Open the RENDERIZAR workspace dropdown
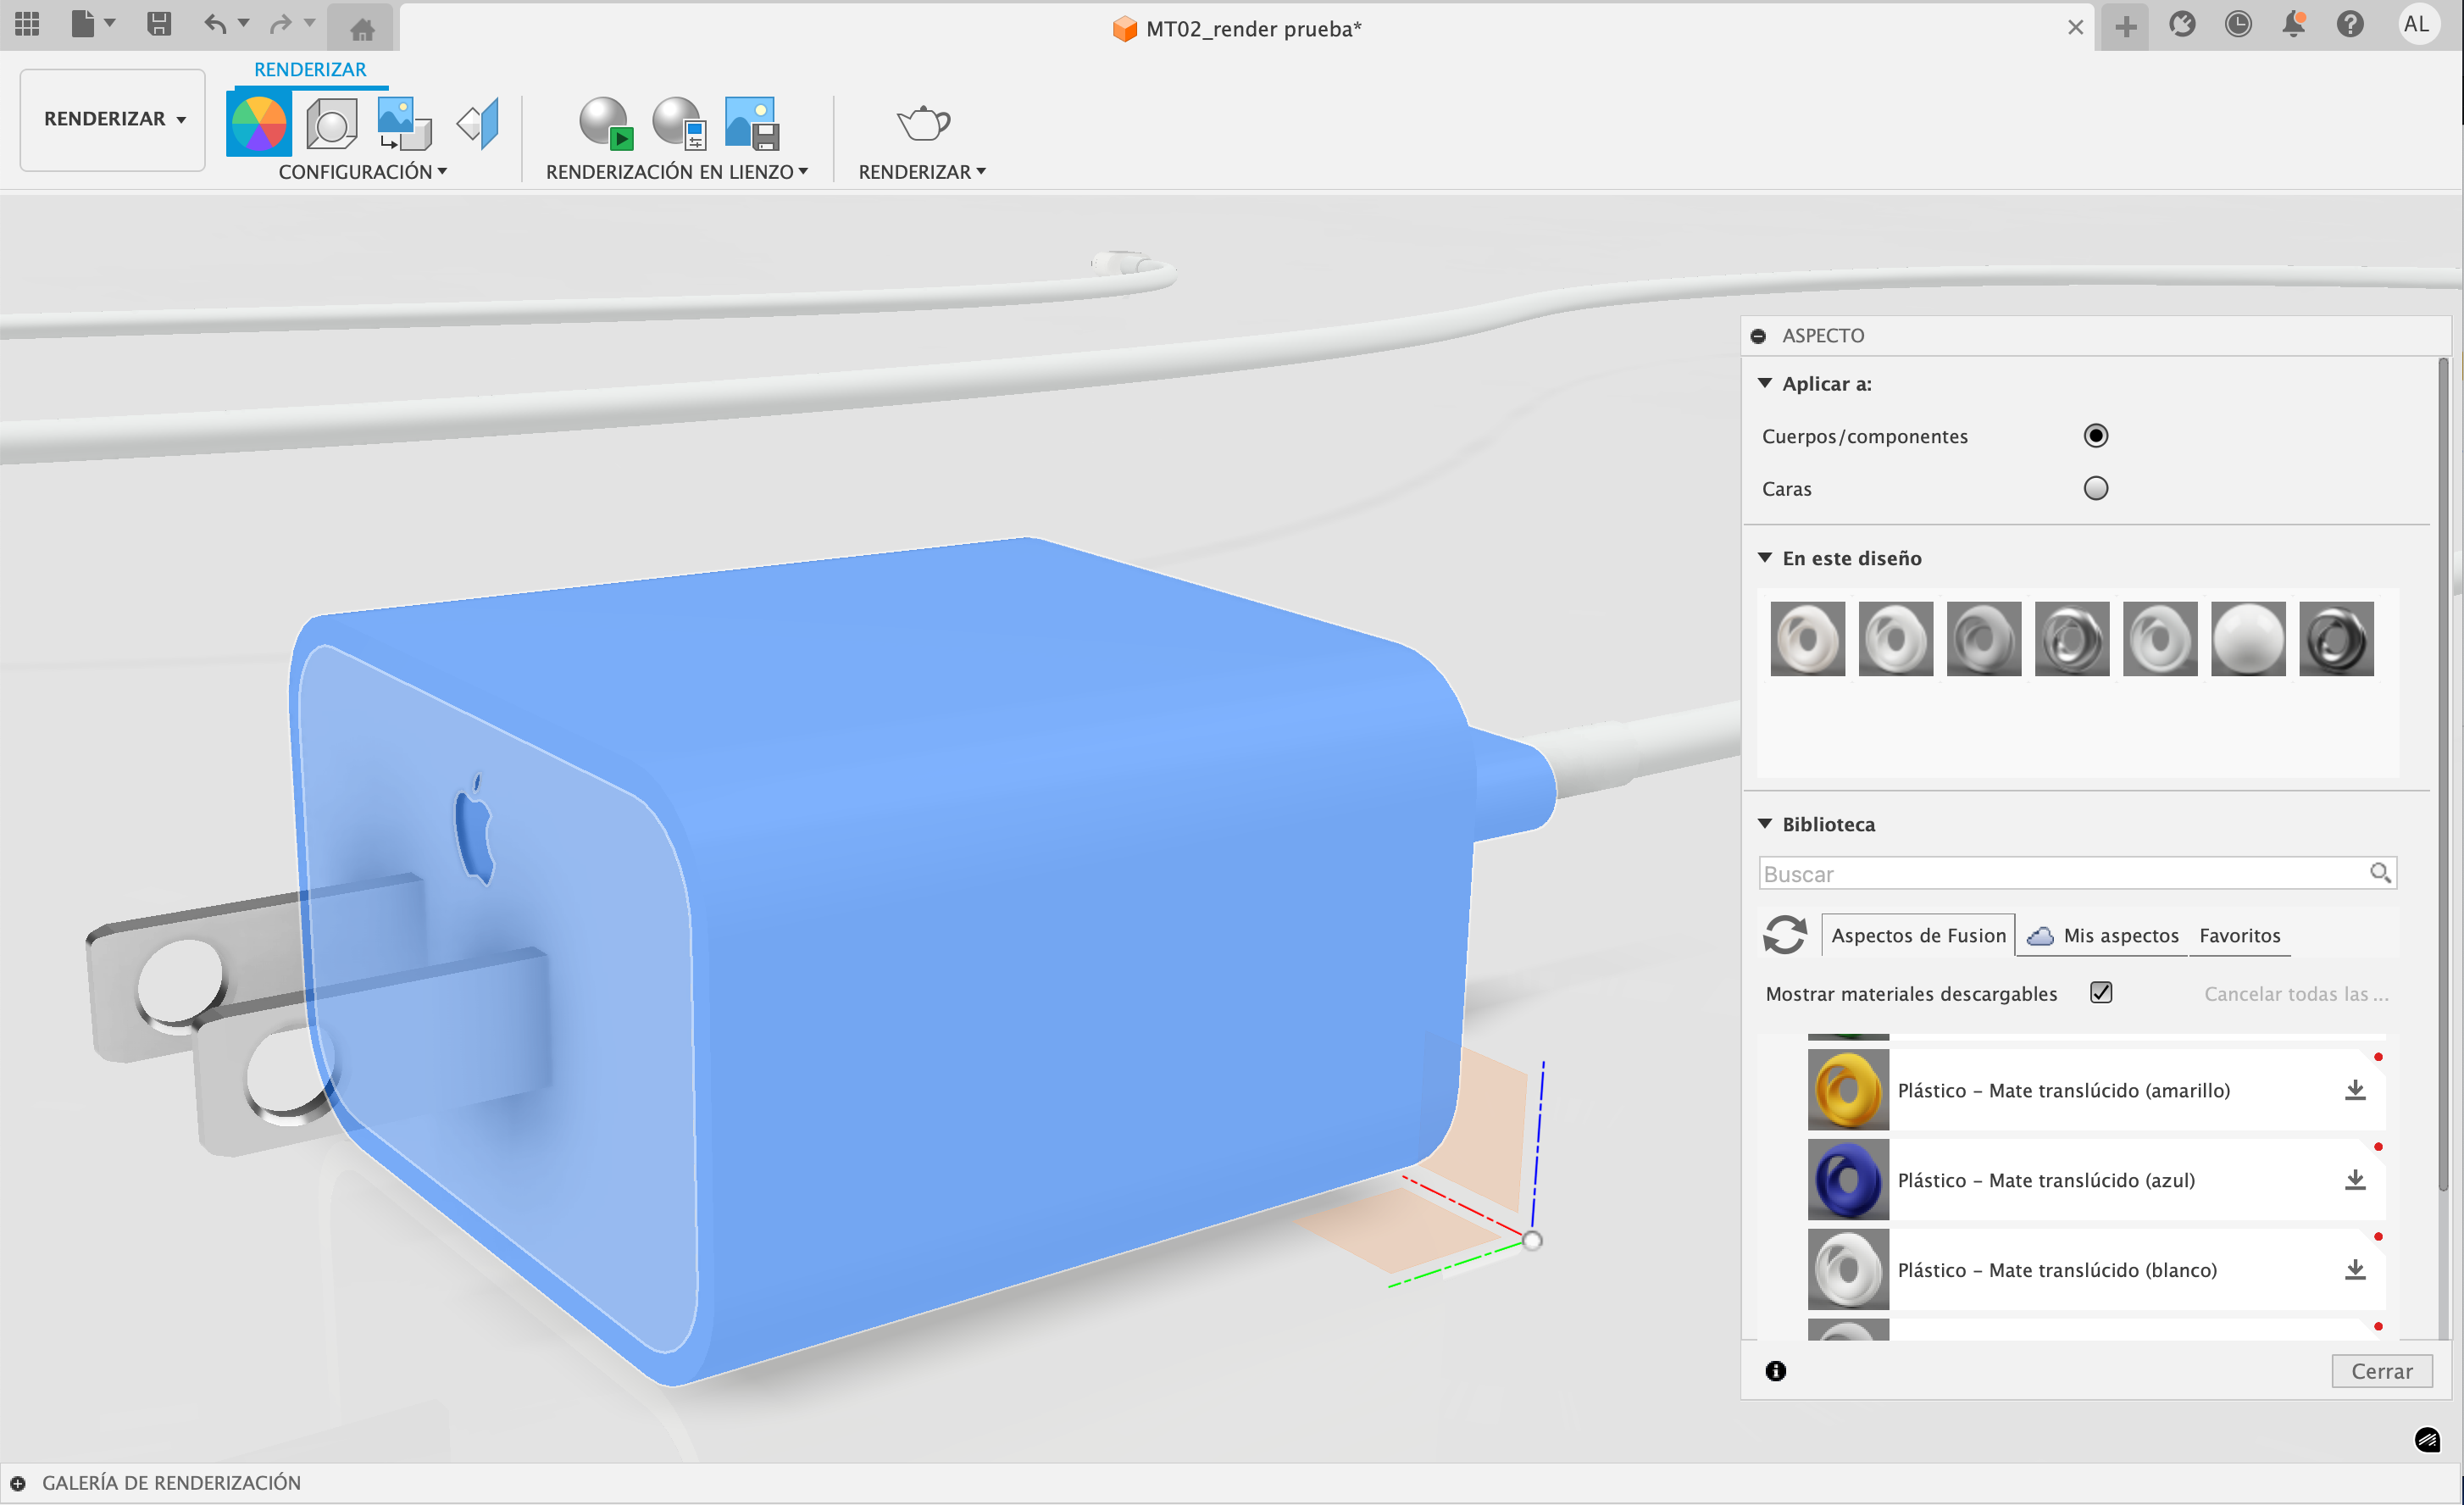Viewport: 2464px width, 1505px height. [x=113, y=119]
